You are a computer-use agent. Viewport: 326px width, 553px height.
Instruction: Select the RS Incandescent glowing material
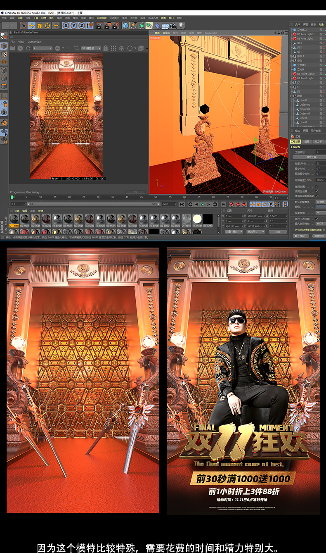tap(197, 221)
